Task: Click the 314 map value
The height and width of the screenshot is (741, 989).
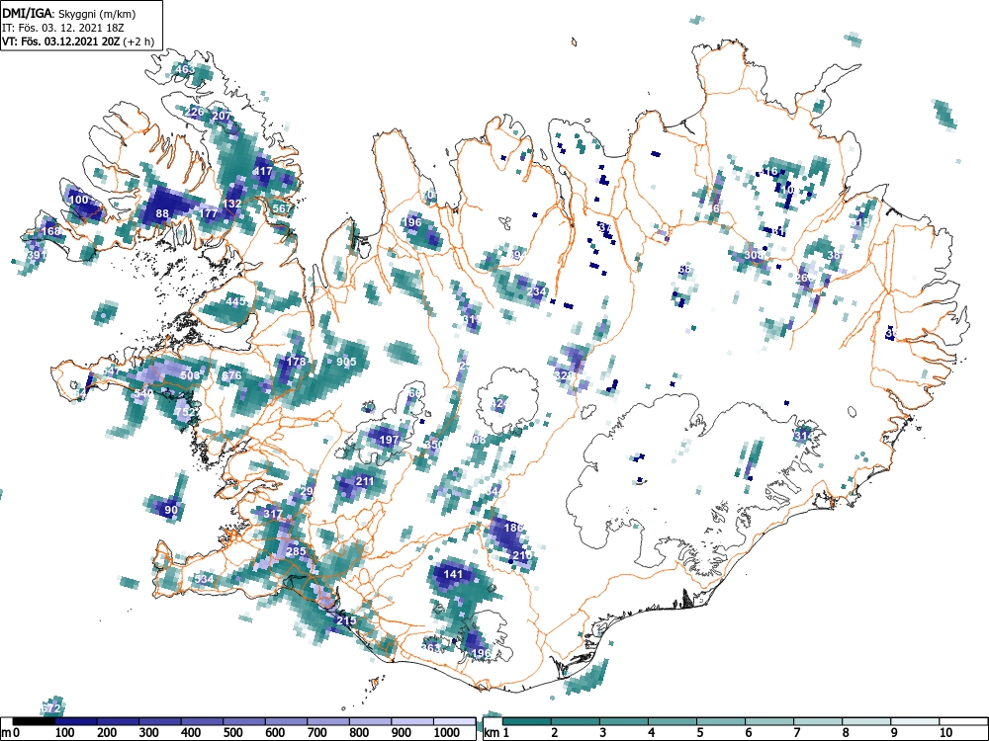Action: tap(803, 436)
